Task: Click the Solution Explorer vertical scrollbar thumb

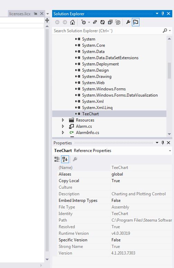Action: point(169,71)
